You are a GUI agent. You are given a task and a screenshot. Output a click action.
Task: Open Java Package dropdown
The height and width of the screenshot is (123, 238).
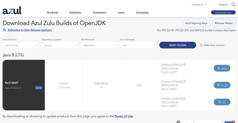pyautogui.click(x=139, y=45)
